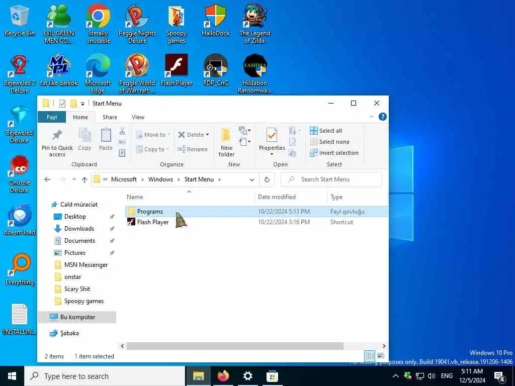
Task: Open the 'literally unusable' Chrome shortcut
Action: [98, 24]
